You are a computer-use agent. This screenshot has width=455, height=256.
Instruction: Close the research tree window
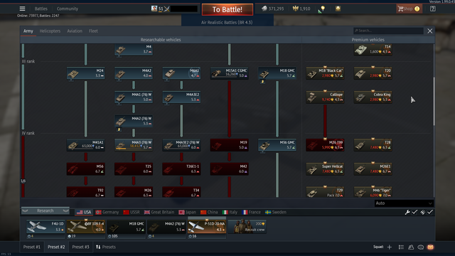tap(429, 31)
